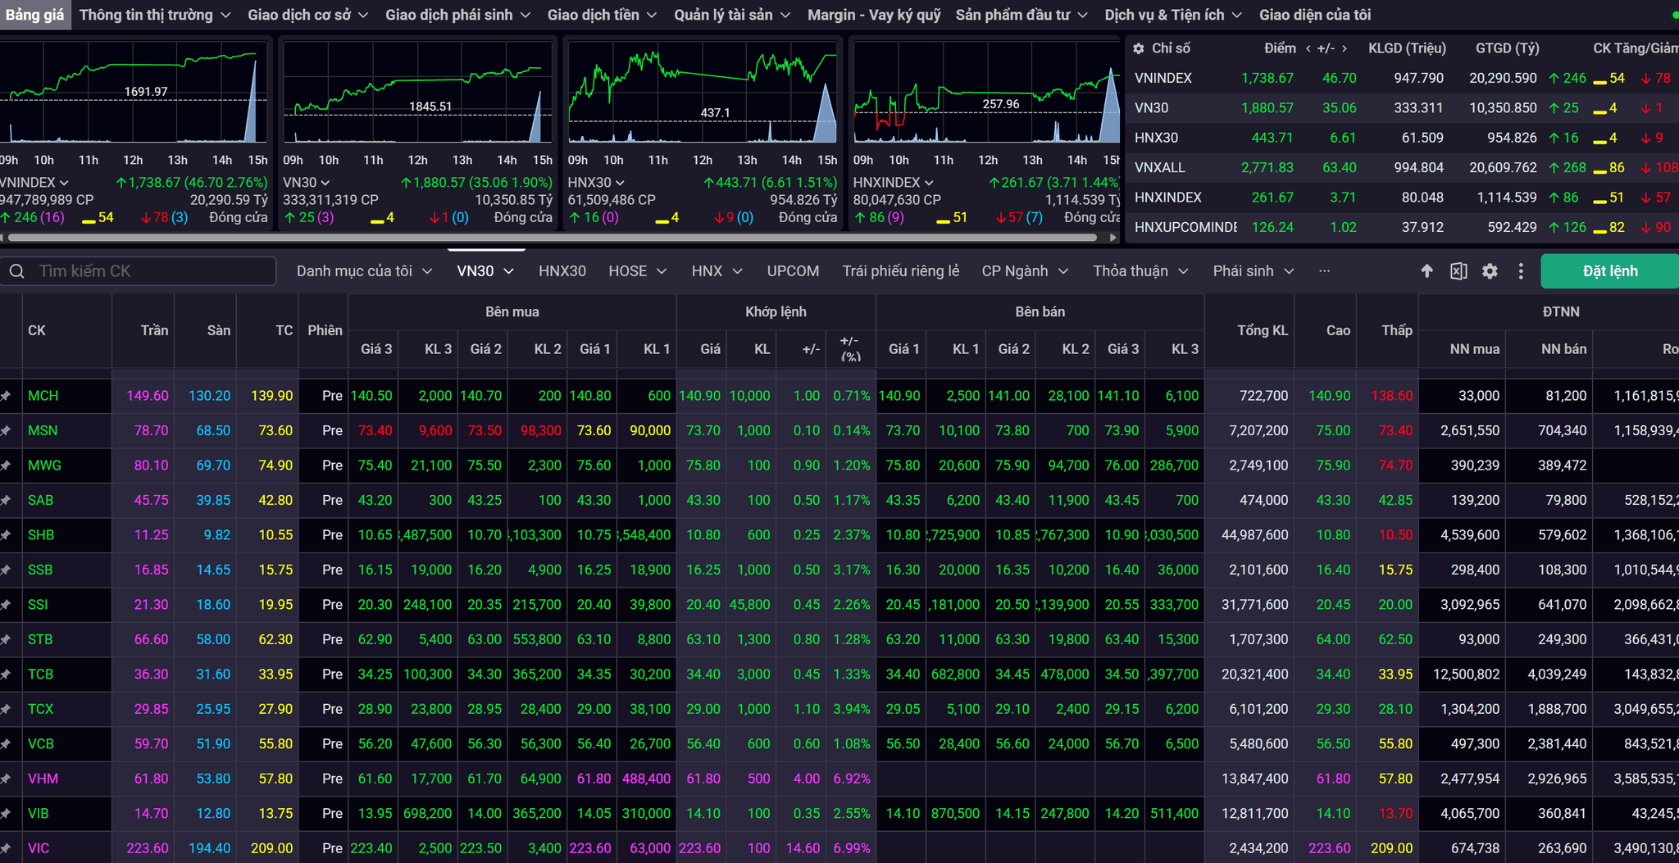The width and height of the screenshot is (1679, 863).
Task: Pin the VHM stock row
Action: 7,779
